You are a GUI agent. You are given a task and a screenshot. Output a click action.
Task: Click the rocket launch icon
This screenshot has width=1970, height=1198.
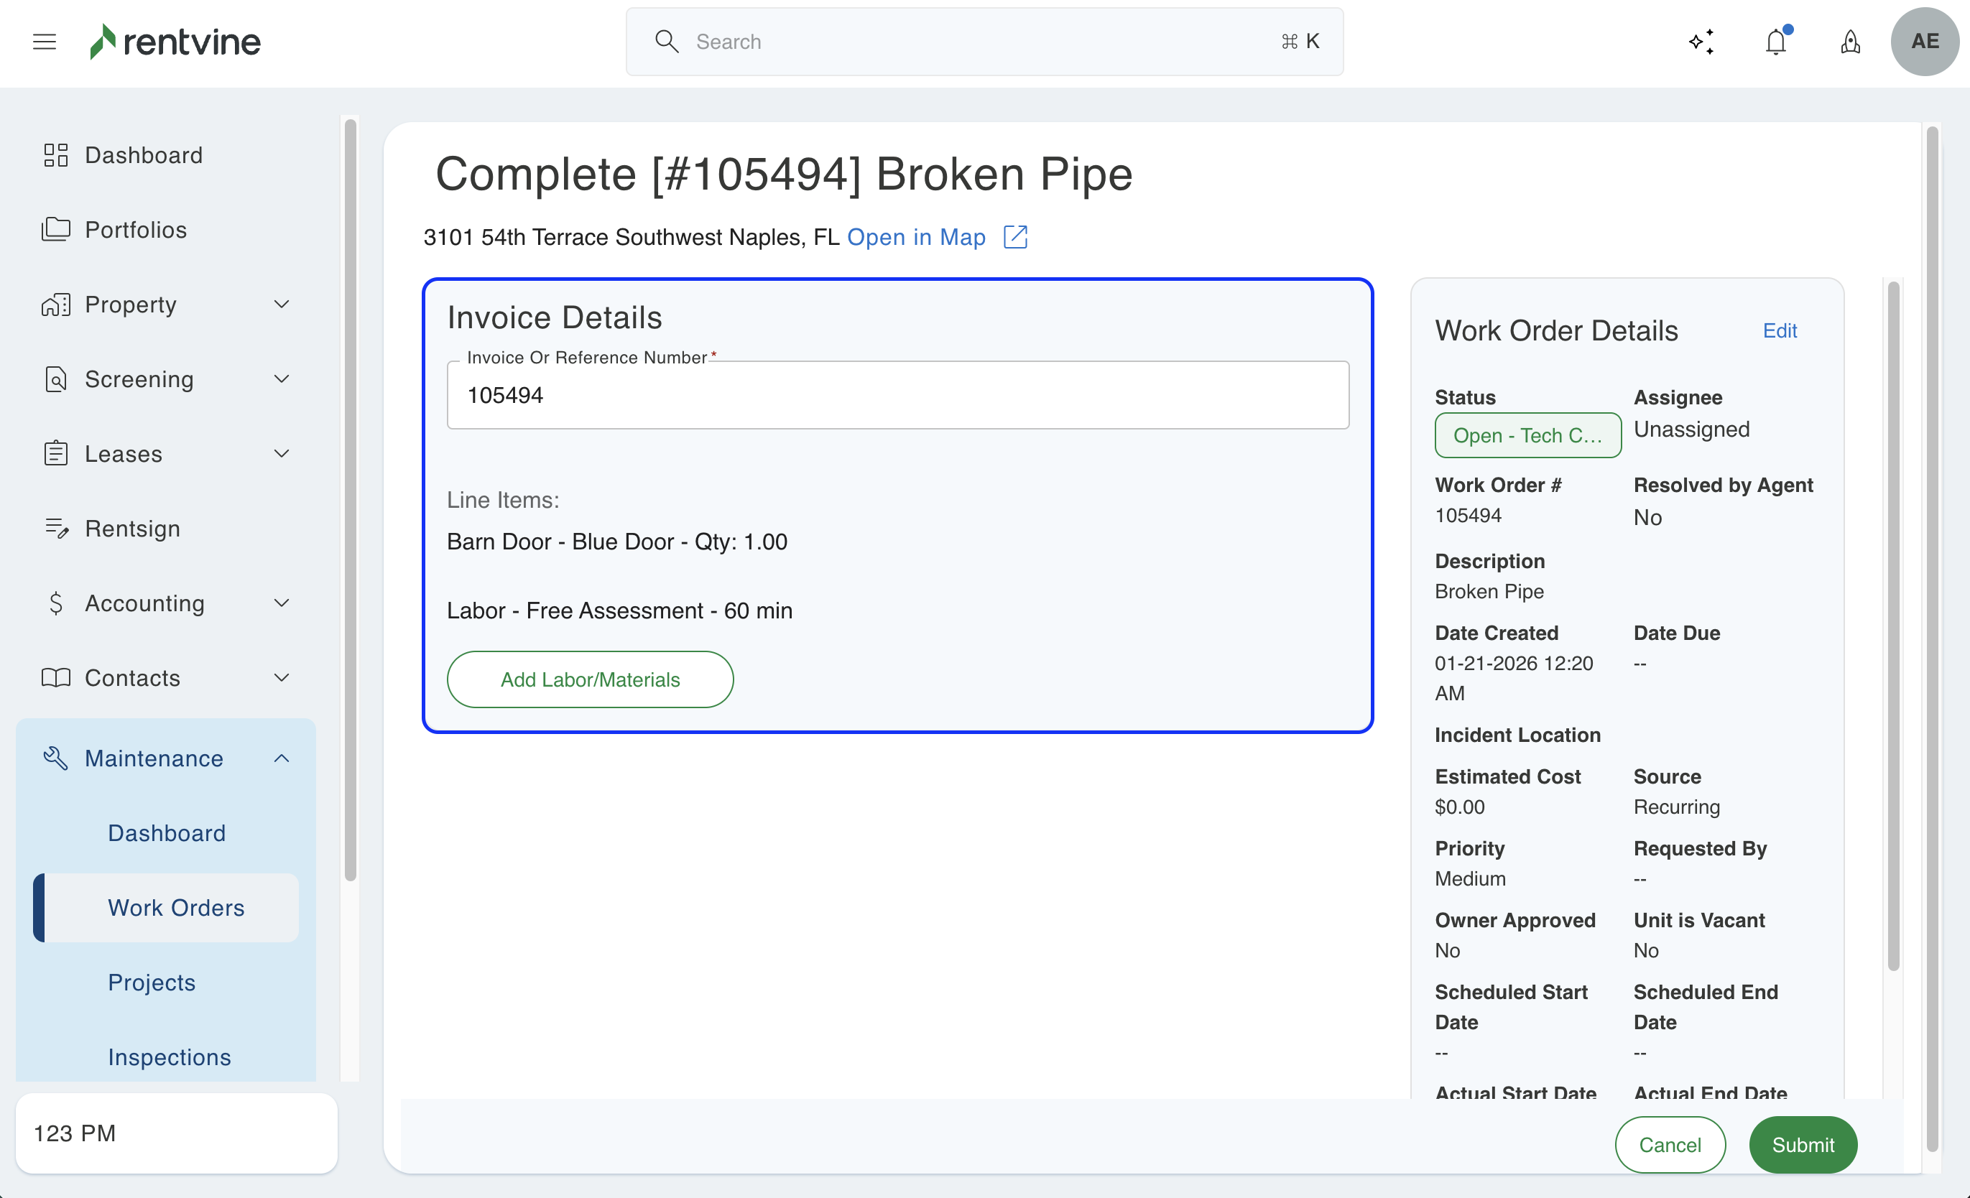click(1850, 42)
